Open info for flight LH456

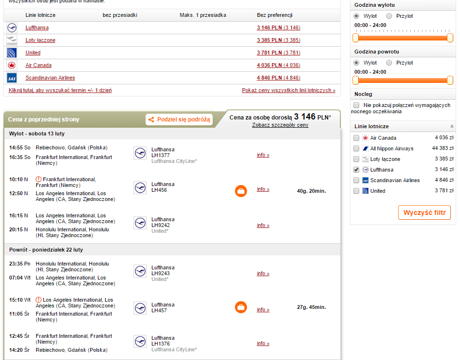(x=263, y=189)
